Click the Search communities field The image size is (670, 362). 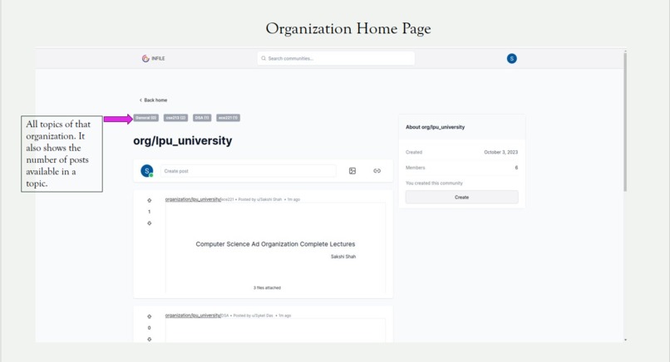pyautogui.click(x=336, y=58)
